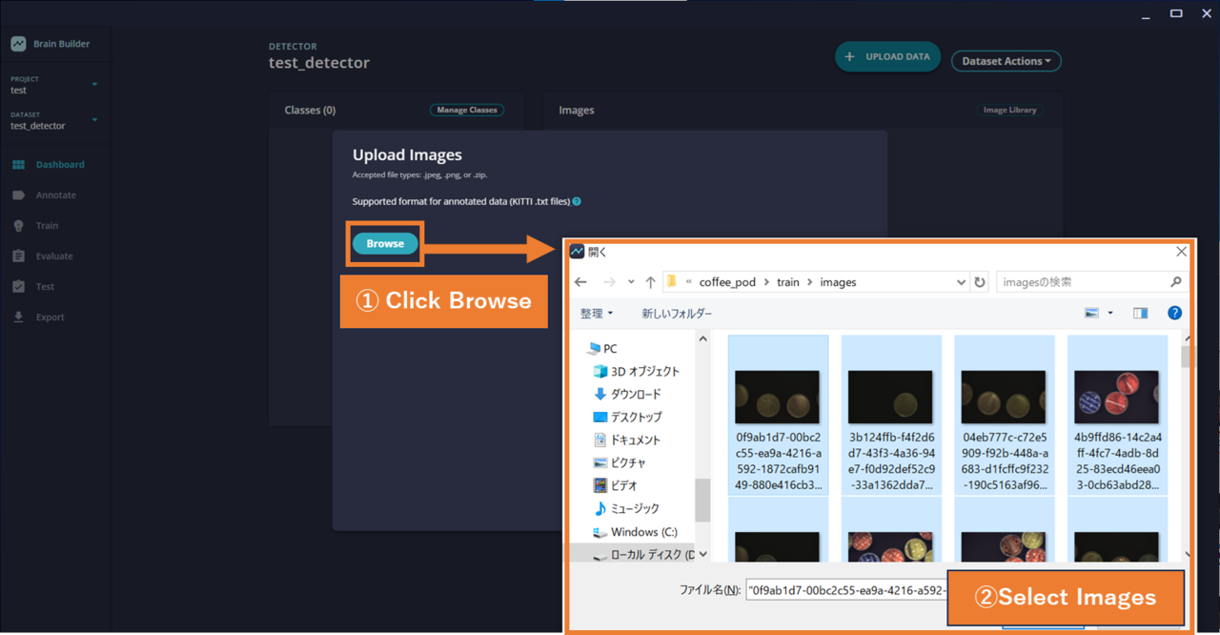The width and height of the screenshot is (1220, 635).
Task: Toggle the preview pane icon
Action: point(1140,313)
